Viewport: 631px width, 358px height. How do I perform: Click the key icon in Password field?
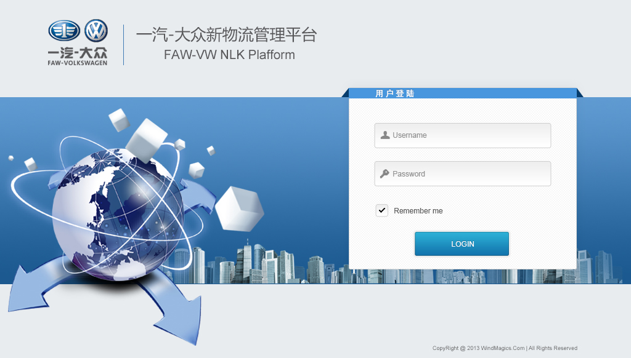click(x=385, y=173)
